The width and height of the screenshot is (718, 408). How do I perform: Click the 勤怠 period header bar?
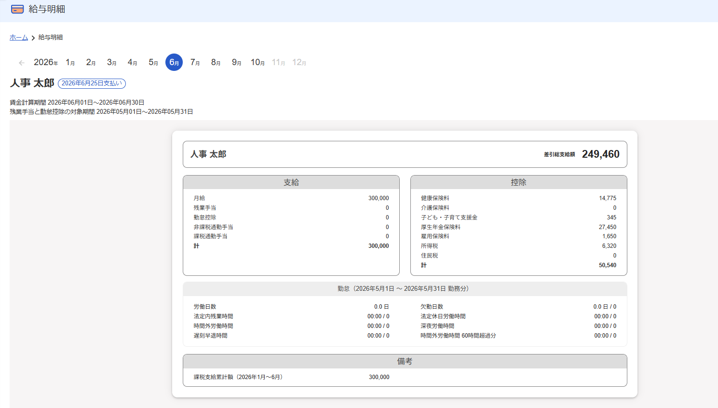pos(405,289)
